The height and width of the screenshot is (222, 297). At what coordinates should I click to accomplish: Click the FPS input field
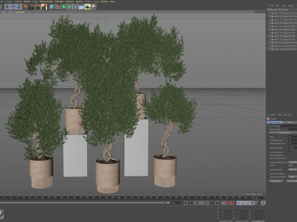[293, 137]
